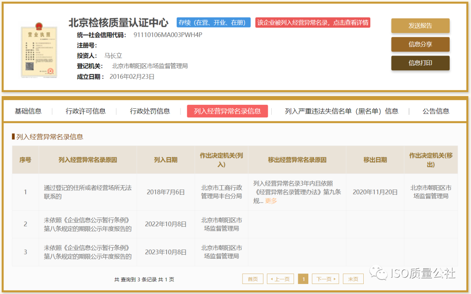This screenshot has height=294, width=471.
Task: Select the 列入经营异常名录信息 tab
Action: pyautogui.click(x=227, y=111)
